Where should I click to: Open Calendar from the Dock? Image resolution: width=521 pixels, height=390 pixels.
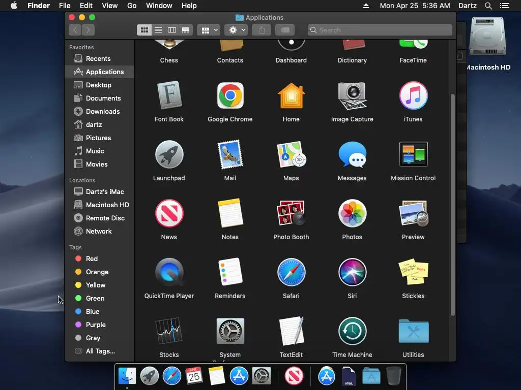(194, 376)
